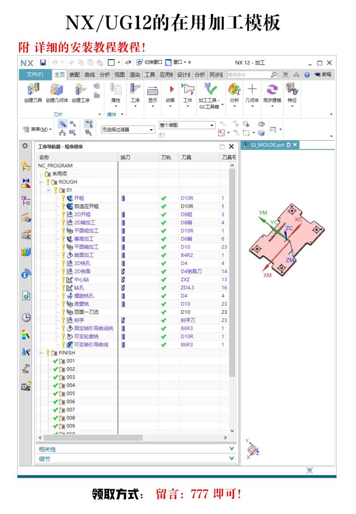Image resolution: width=356 pixels, height=514 pixels.
Task: Open the 整个装配 scope dropdown
Action: (187, 125)
